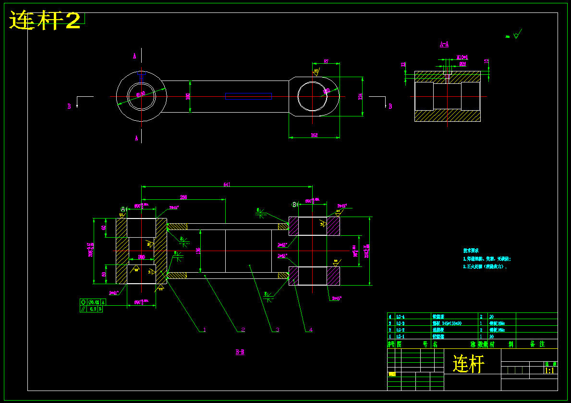Image resolution: width=571 pixels, height=403 pixels.
Task: Click the '技术要求' technical requirements heading
Action: pos(471,251)
